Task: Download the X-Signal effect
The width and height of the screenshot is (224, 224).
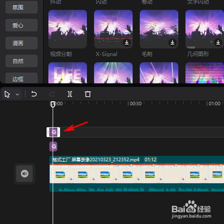Action: click(x=127, y=43)
